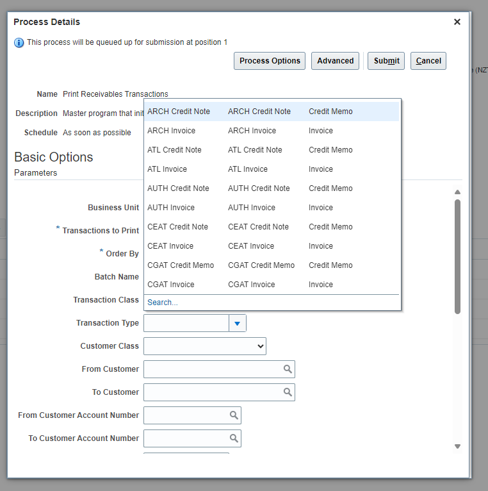The height and width of the screenshot is (491, 488).
Task: Submit the process
Action: 386,61
